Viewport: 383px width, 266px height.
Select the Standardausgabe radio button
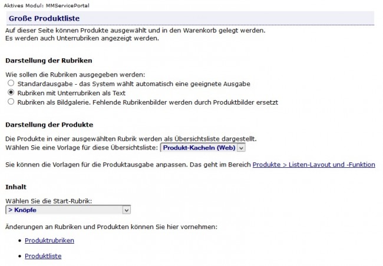(11, 83)
